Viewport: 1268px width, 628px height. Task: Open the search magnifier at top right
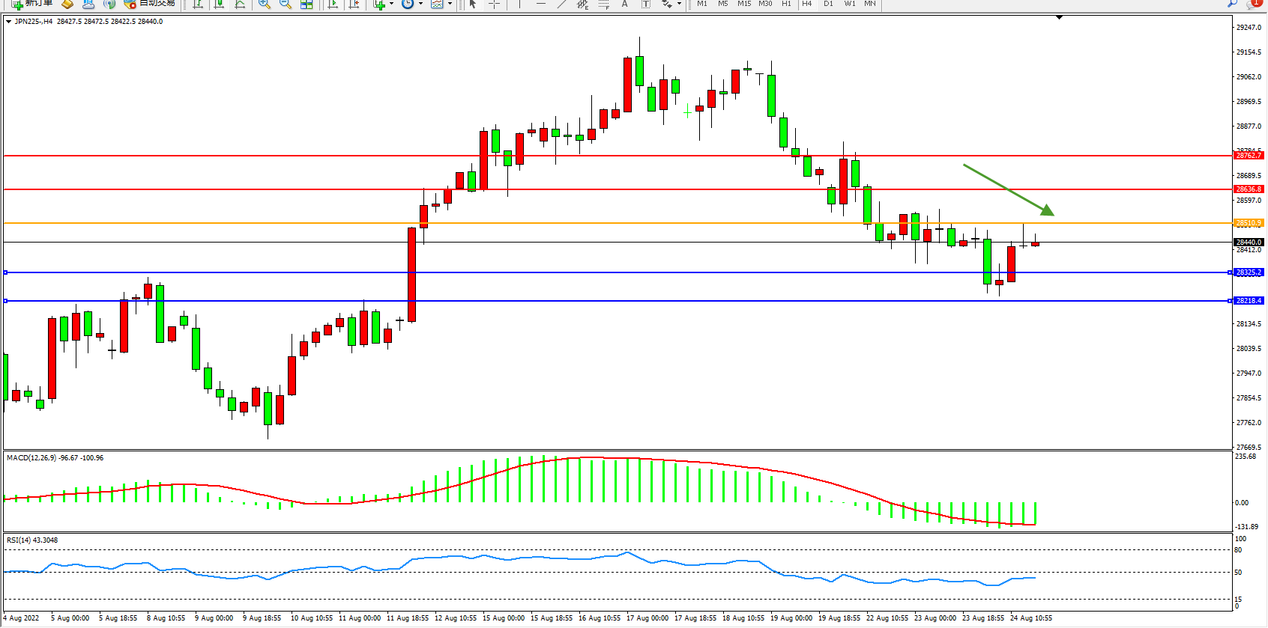(x=1232, y=4)
